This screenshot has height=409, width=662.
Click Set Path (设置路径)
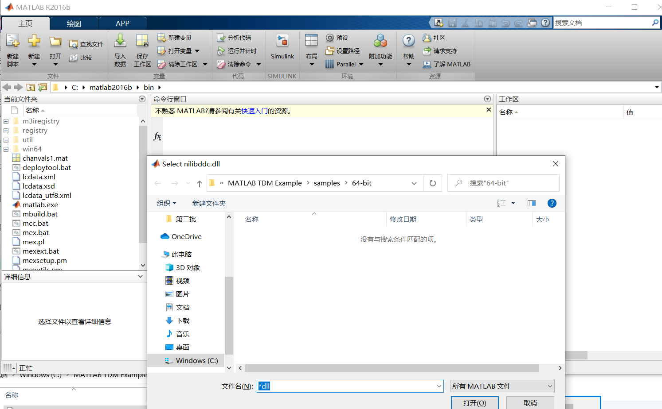(x=343, y=51)
